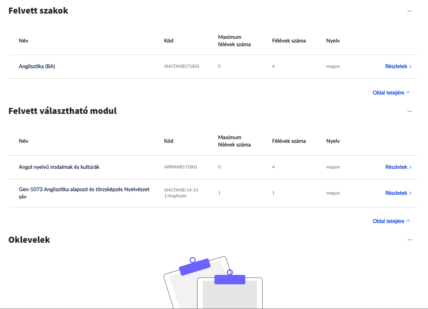
Task: Open Részletek for Angol nyelvű irodalmak és kultúrák
Action: click(398, 167)
